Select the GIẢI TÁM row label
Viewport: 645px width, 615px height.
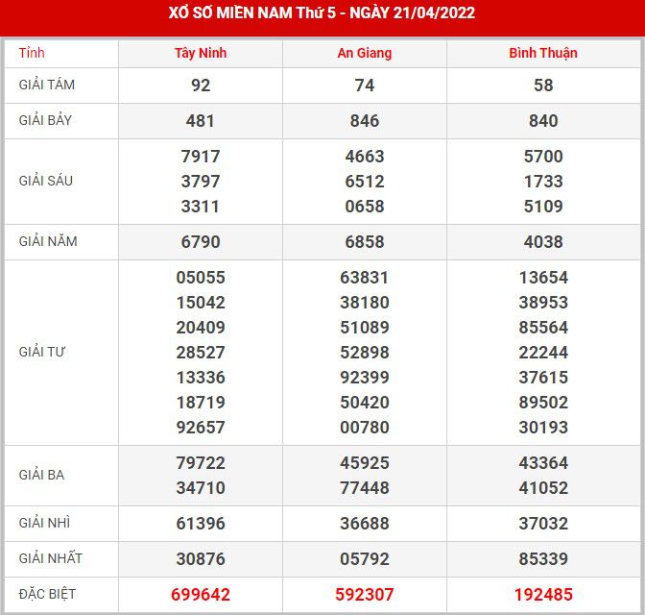(47, 85)
